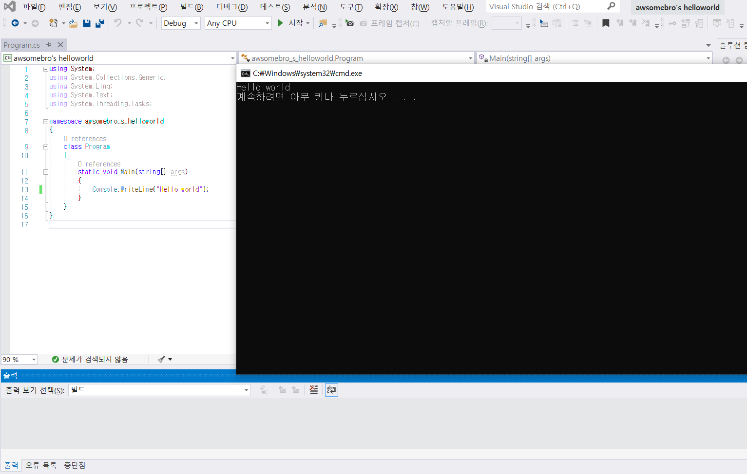This screenshot has height=474, width=747.
Task: Click the code cleanup broom icon
Action: pyautogui.click(x=162, y=359)
